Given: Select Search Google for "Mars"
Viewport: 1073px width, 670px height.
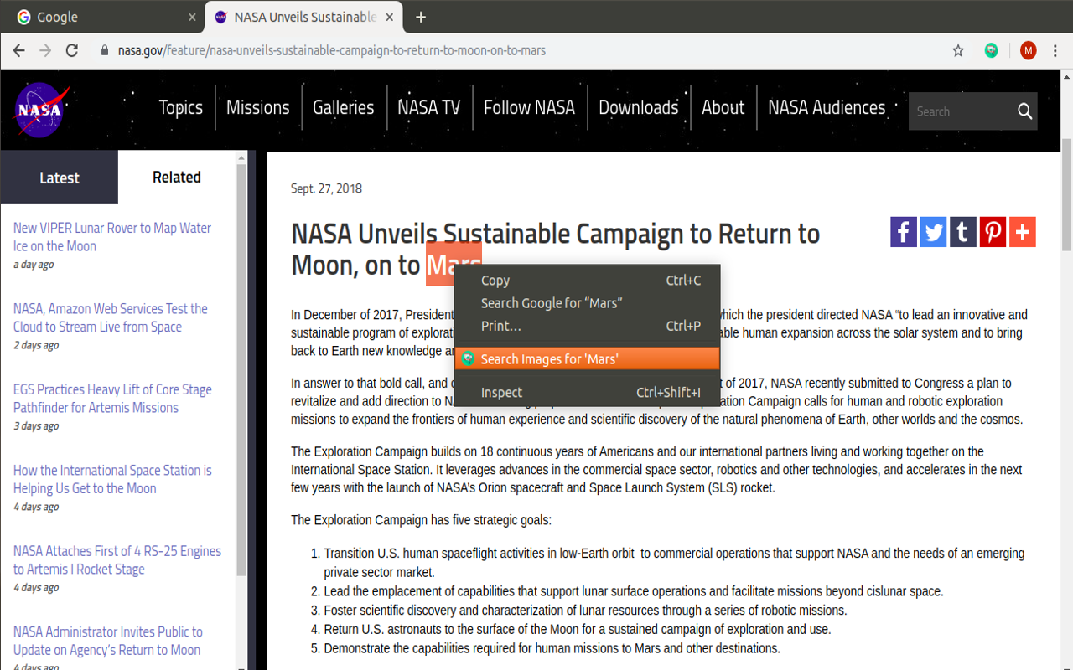Looking at the screenshot, I should pos(587,303).
